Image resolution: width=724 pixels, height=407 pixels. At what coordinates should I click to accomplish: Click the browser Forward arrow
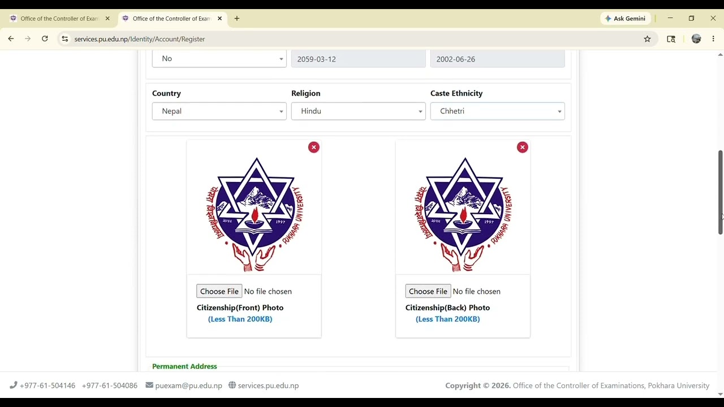coord(28,39)
